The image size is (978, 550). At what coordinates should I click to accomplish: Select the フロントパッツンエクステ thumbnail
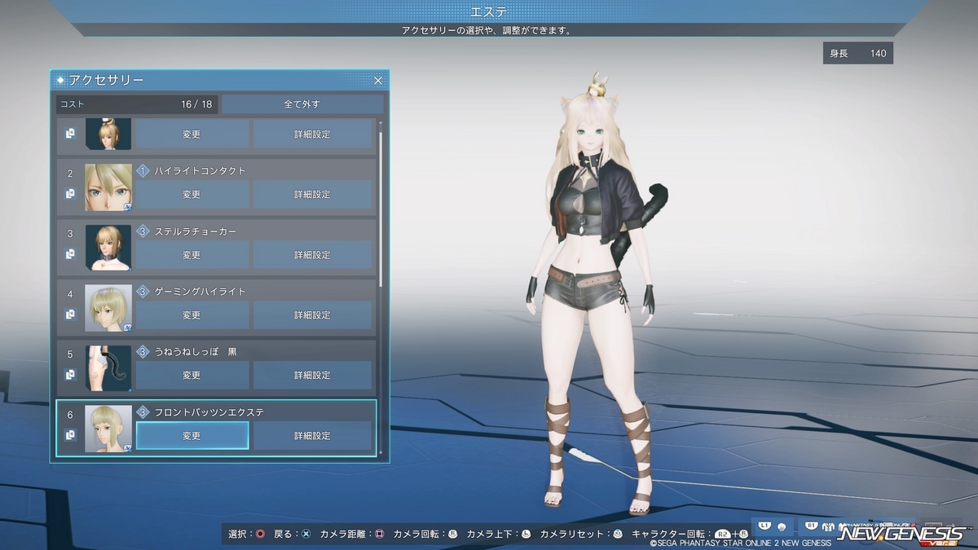click(x=108, y=429)
